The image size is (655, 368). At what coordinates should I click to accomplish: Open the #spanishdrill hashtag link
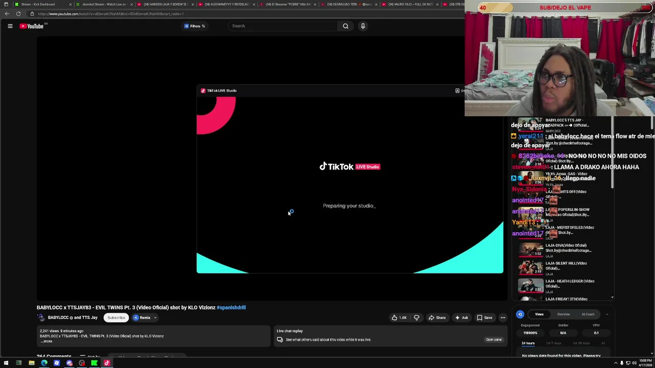point(231,308)
